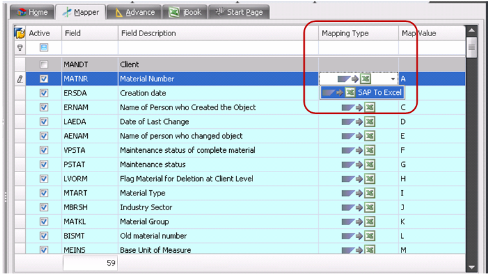This screenshot has width=490, height=276.
Task: Open the Active column filter selector
Action: click(x=44, y=48)
